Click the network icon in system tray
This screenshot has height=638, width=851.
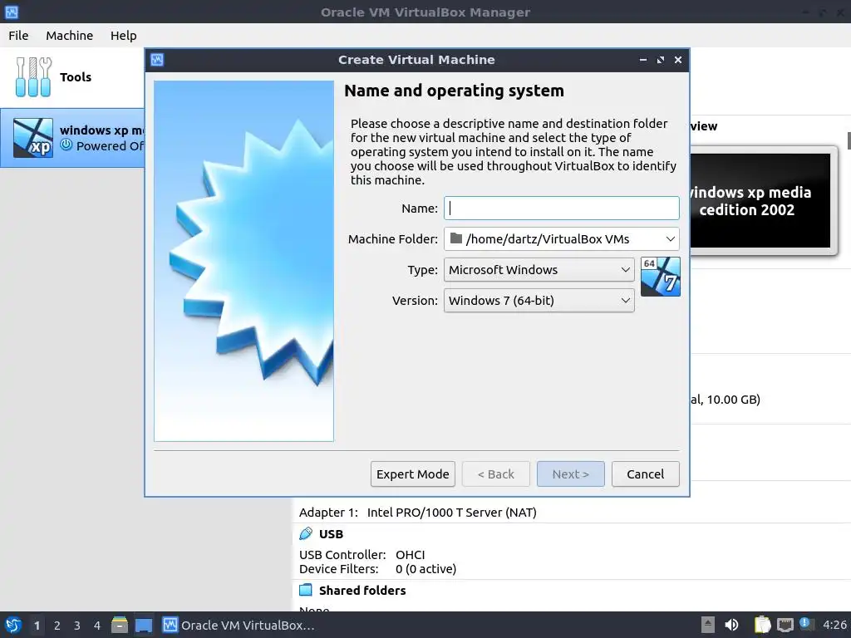[785, 625]
